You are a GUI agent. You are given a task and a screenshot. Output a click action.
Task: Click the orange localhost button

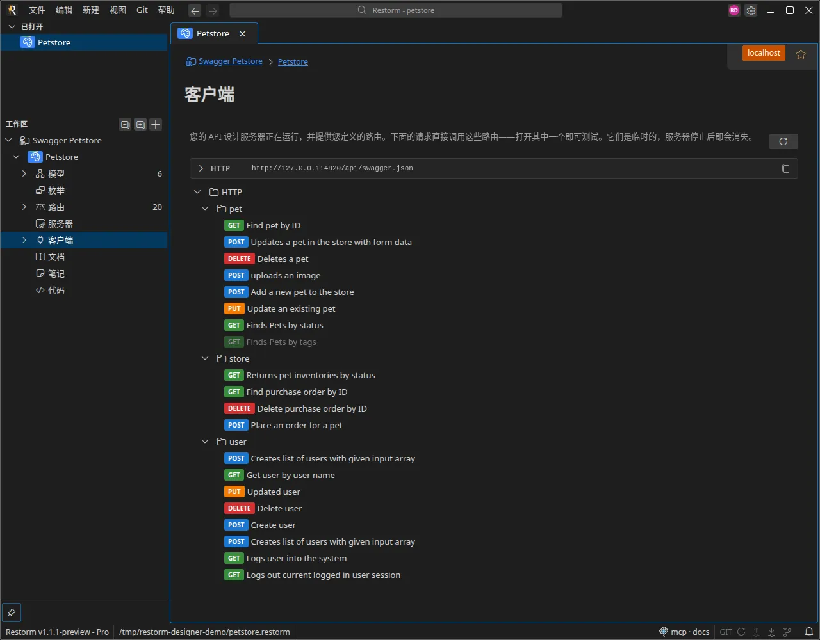pos(764,53)
